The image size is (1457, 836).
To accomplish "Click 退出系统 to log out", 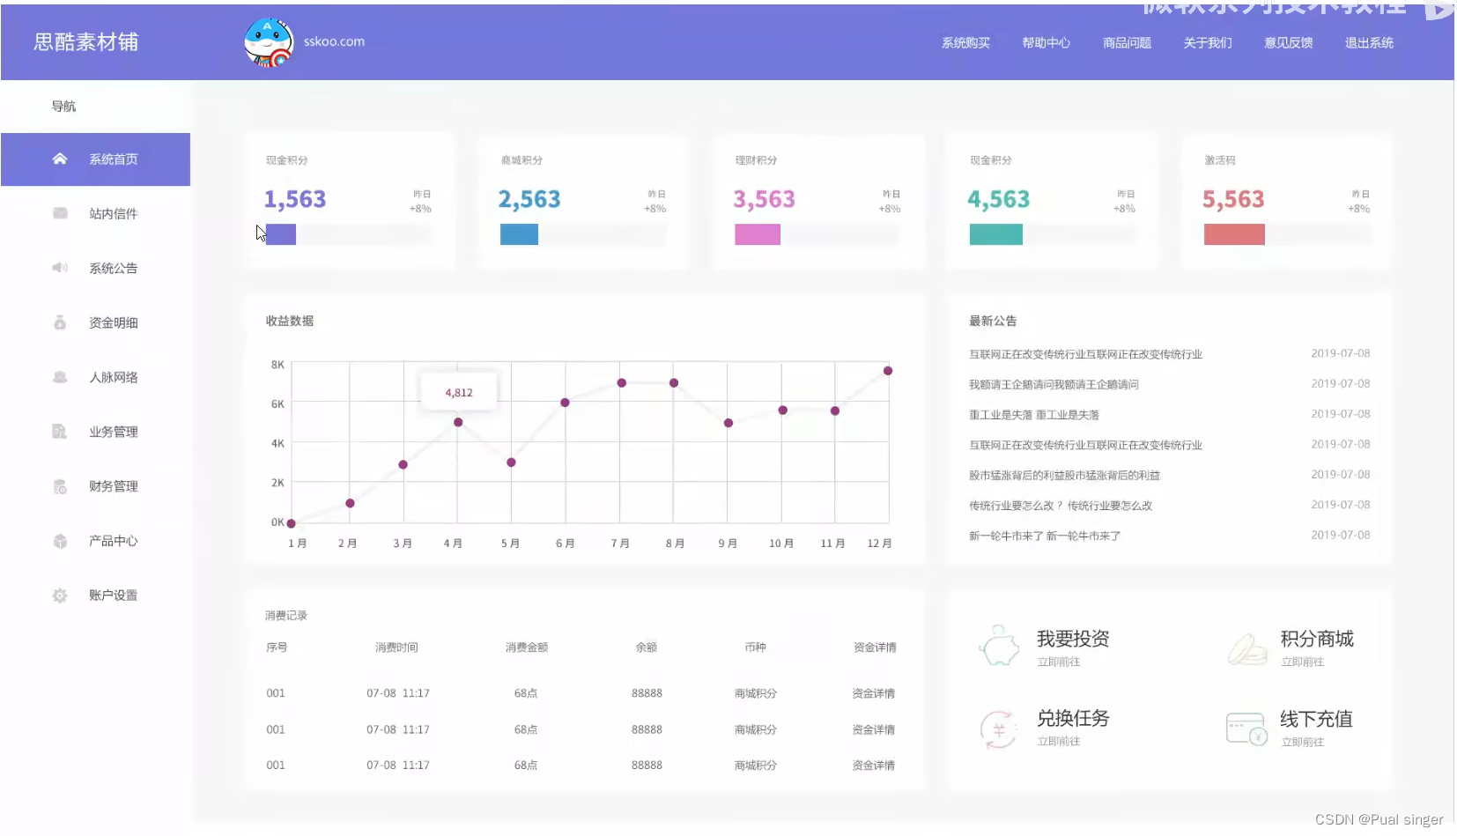I will pyautogui.click(x=1369, y=42).
